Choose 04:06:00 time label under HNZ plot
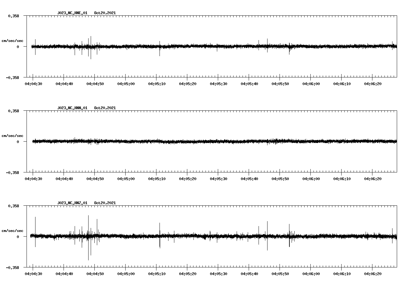Viewport: 419px width, 285px height. click(x=311, y=274)
